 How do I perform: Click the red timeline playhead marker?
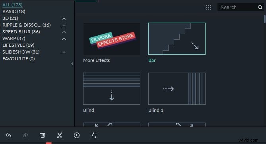tap(49, 143)
